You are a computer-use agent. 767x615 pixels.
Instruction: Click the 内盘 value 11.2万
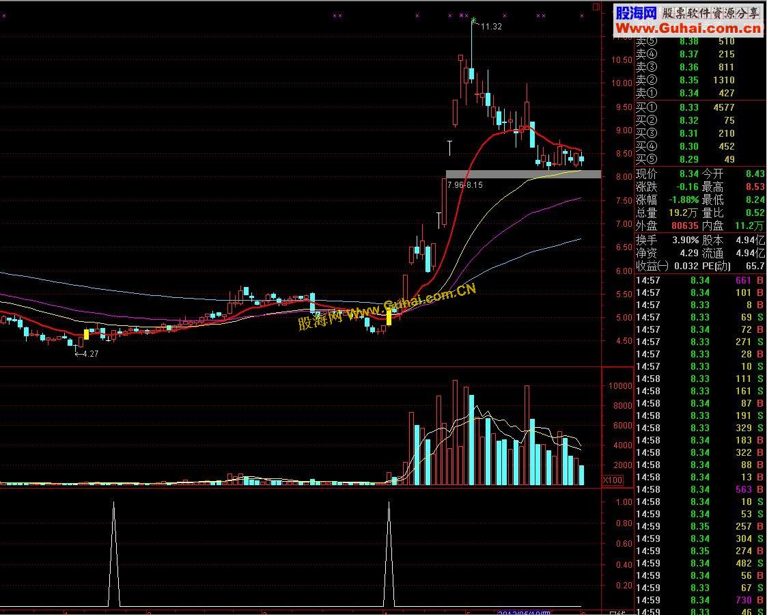point(749,225)
